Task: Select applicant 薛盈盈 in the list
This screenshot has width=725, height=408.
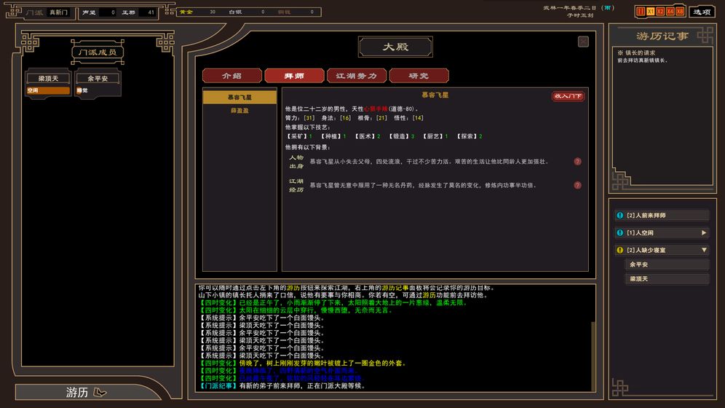Action: pyautogui.click(x=239, y=111)
